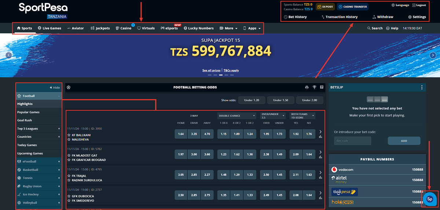Switch to Virtuals
The image size is (440, 210).
pos(146,28)
